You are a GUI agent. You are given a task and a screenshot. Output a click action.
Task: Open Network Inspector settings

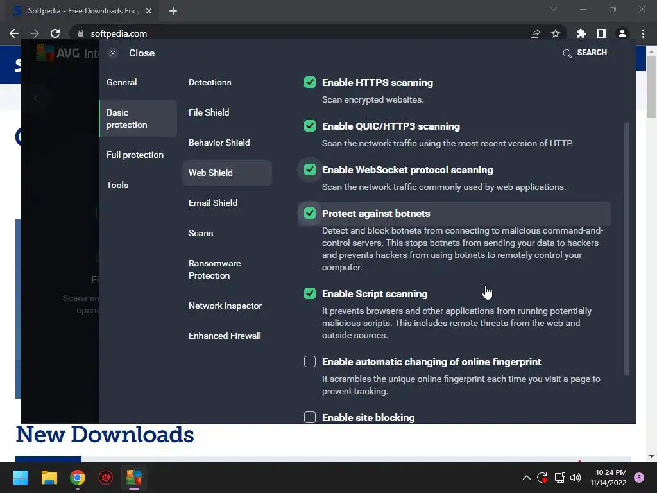pyautogui.click(x=225, y=306)
